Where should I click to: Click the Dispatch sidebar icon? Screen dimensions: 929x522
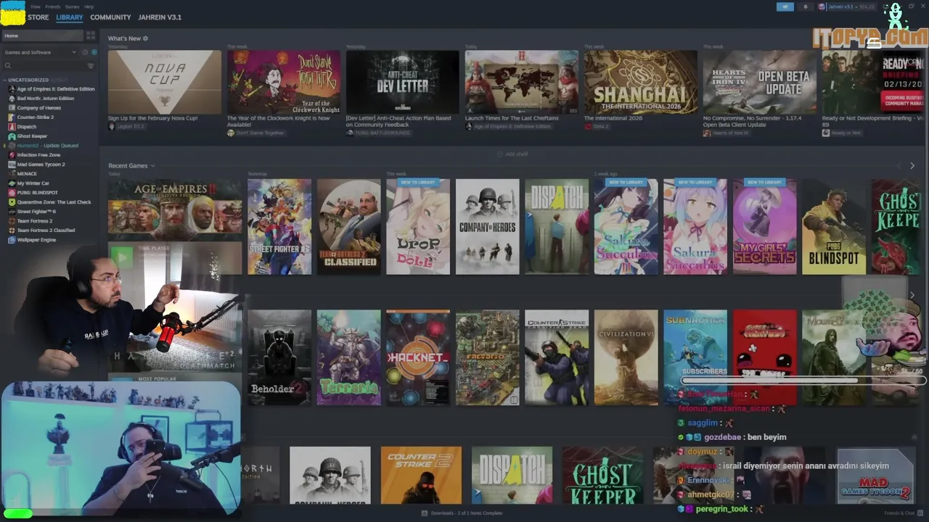pyautogui.click(x=12, y=127)
